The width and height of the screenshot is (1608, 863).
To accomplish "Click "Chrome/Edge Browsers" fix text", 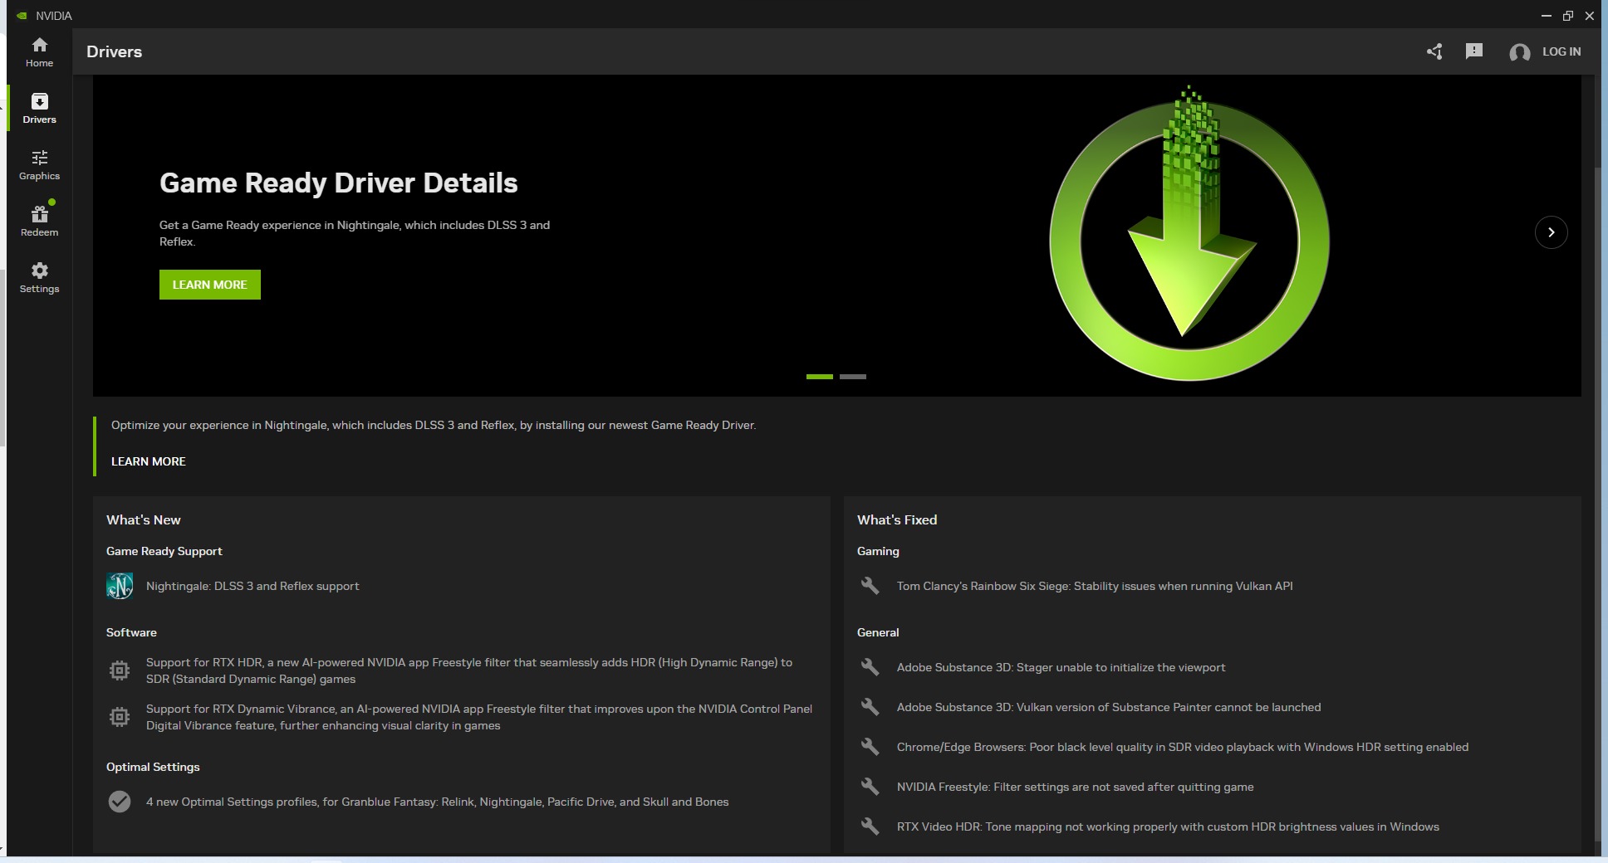I will coord(1183,747).
